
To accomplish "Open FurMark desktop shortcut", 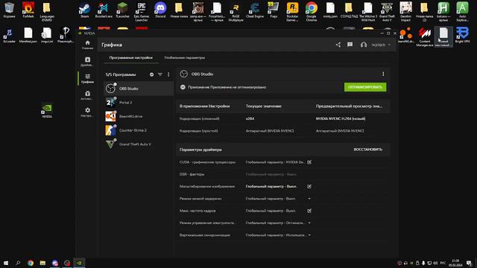I will click(x=28, y=10).
